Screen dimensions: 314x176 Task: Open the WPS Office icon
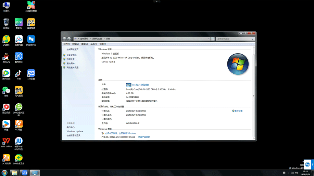pos(6,142)
